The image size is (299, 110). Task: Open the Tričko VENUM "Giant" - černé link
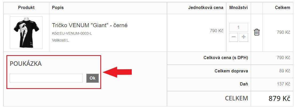[90, 26]
